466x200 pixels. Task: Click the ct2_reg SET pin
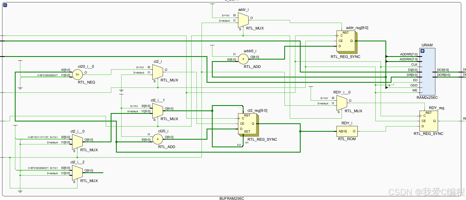(247, 131)
